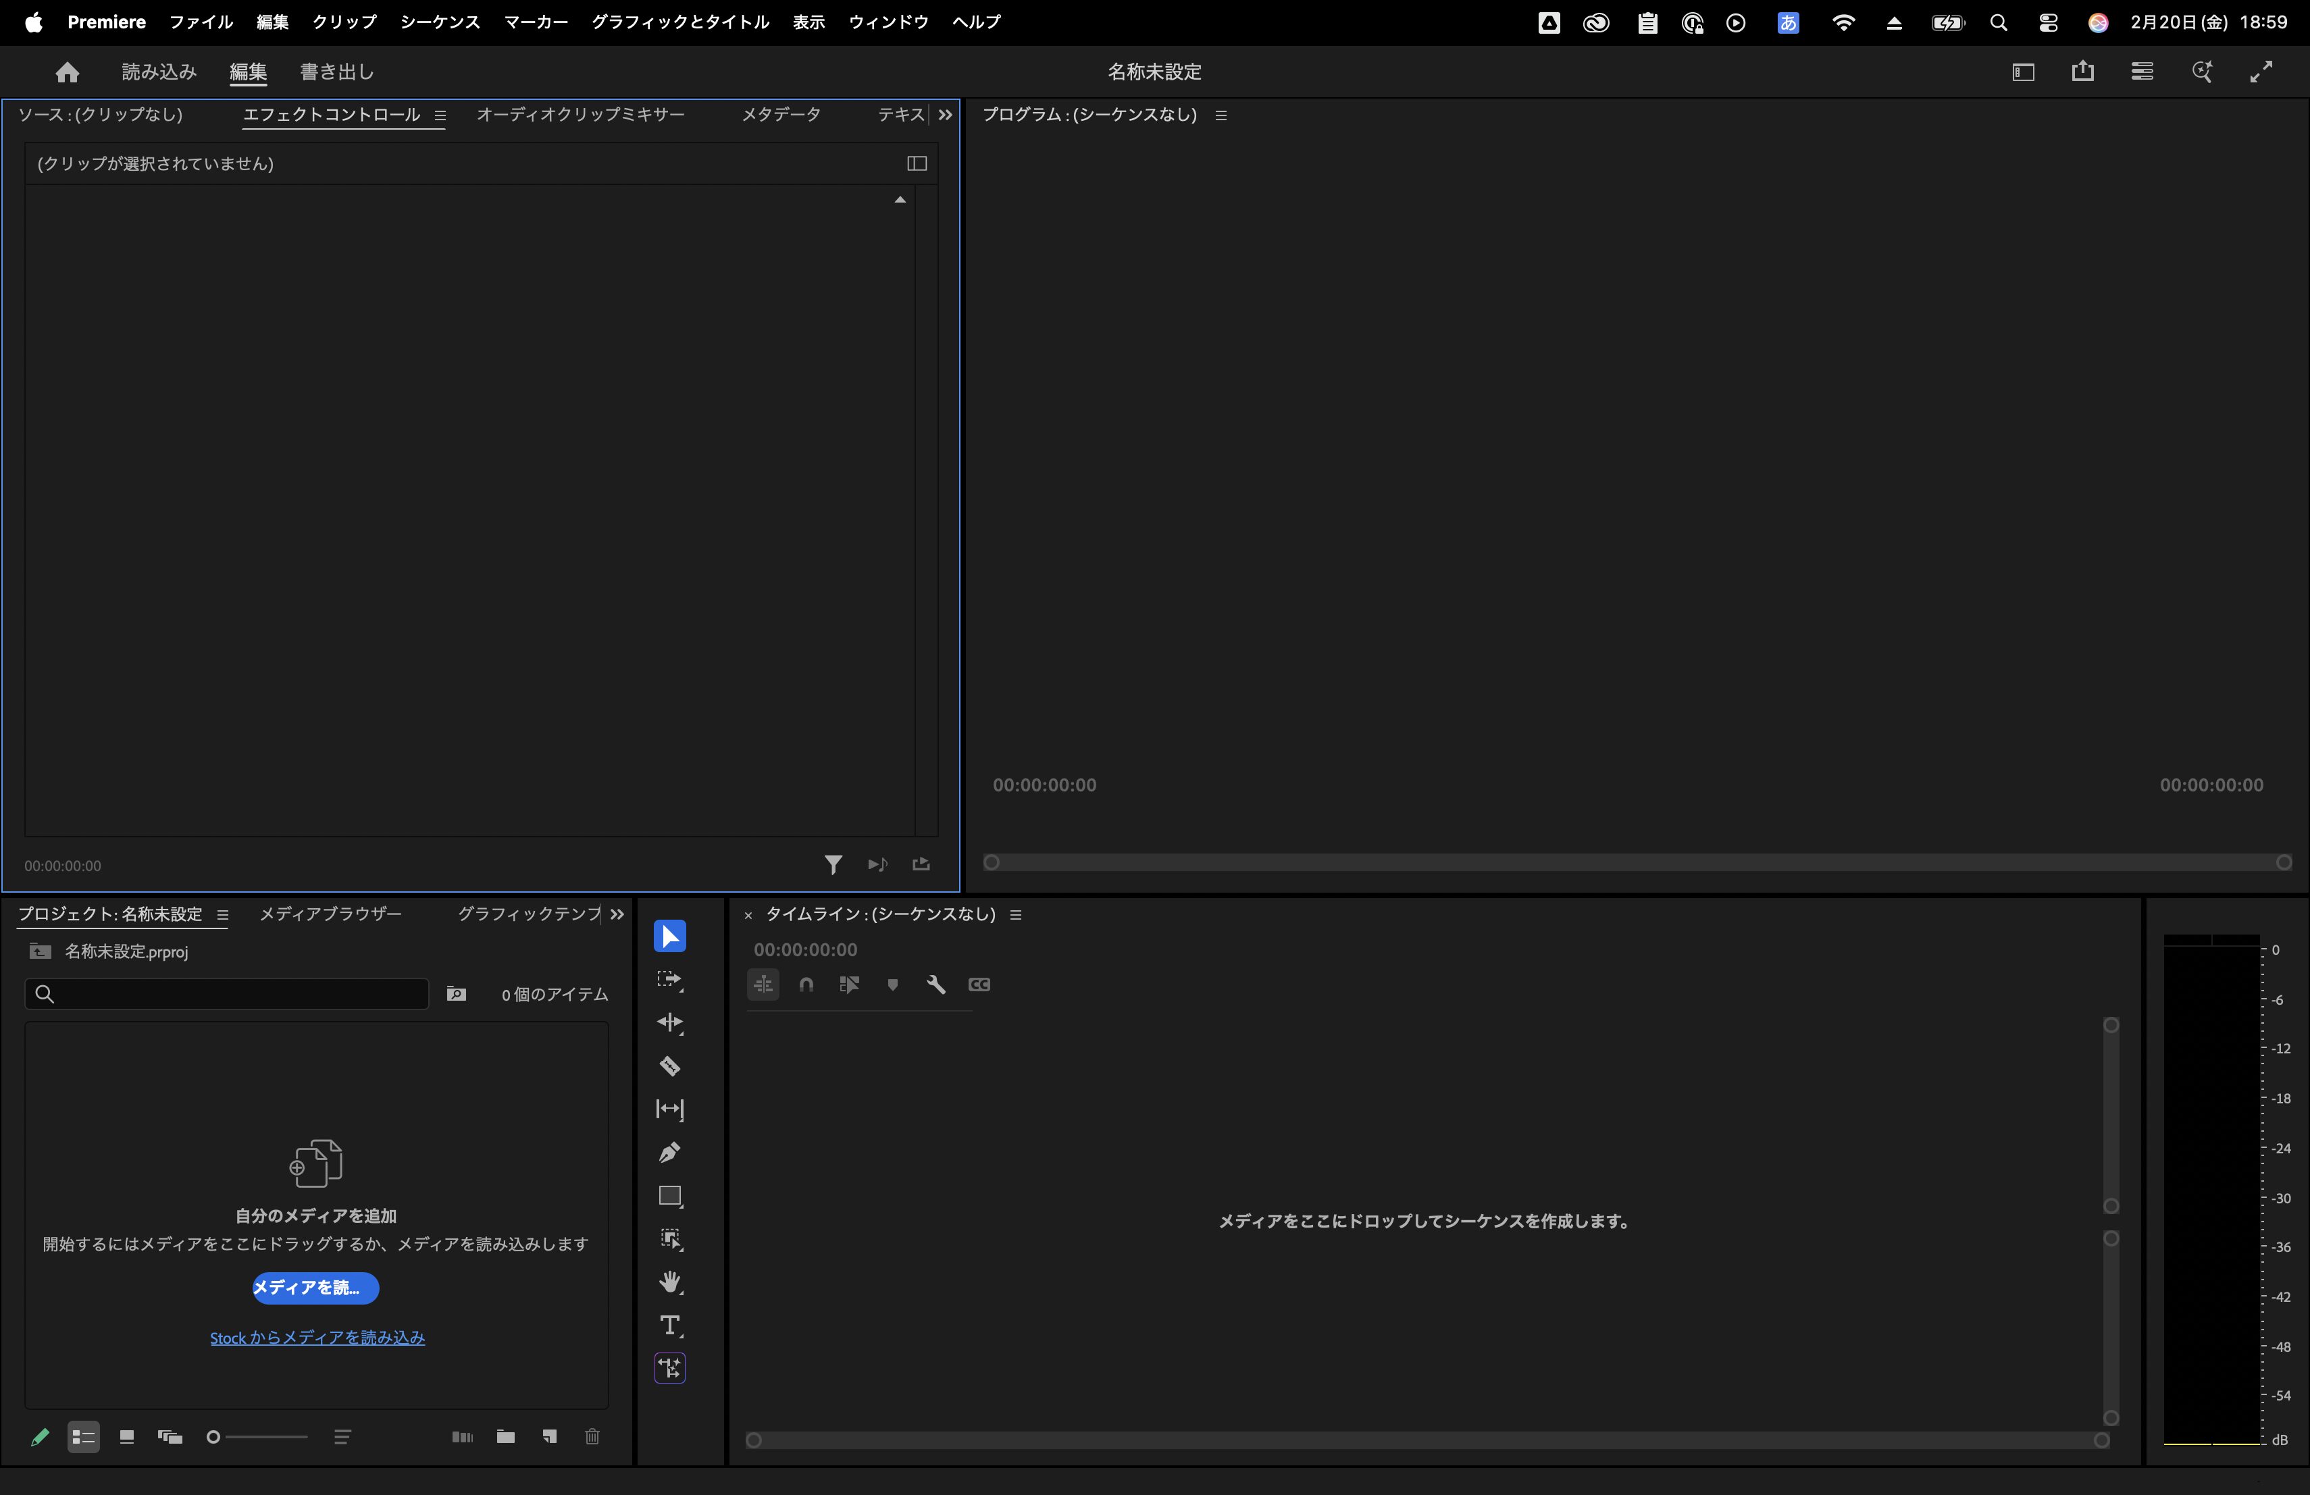Select the Track Select Forward tool
The image size is (2310, 1495).
pyautogui.click(x=670, y=980)
